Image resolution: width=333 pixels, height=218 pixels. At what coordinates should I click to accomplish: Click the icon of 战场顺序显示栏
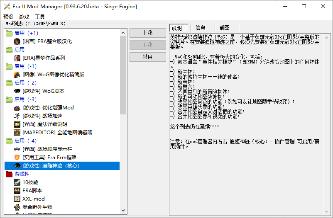[x=17, y=149]
